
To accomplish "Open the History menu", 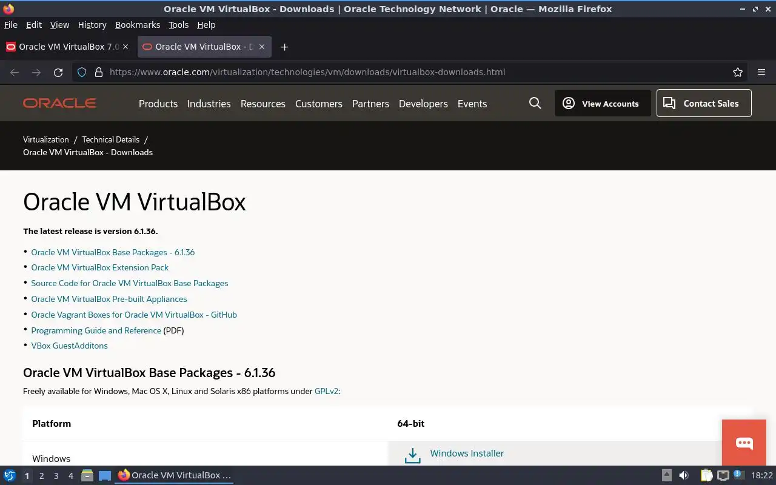I will pos(92,25).
